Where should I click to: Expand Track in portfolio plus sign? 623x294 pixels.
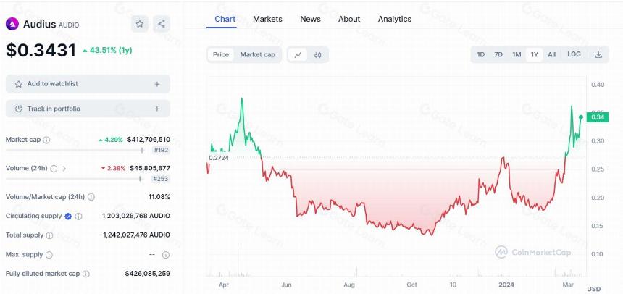pyautogui.click(x=157, y=109)
